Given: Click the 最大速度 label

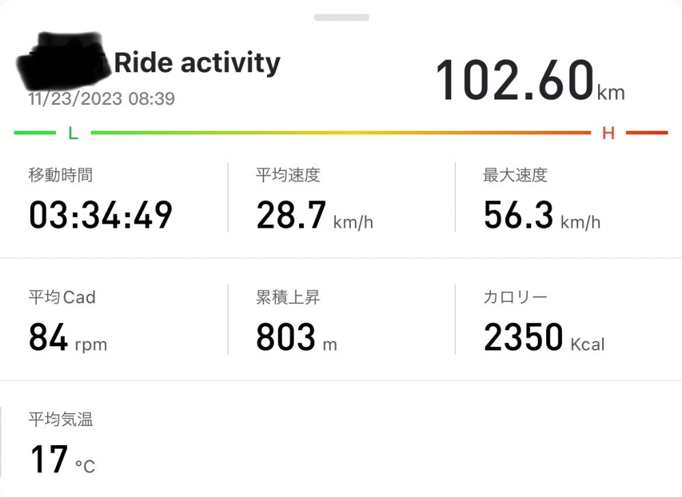Looking at the screenshot, I should tap(515, 175).
